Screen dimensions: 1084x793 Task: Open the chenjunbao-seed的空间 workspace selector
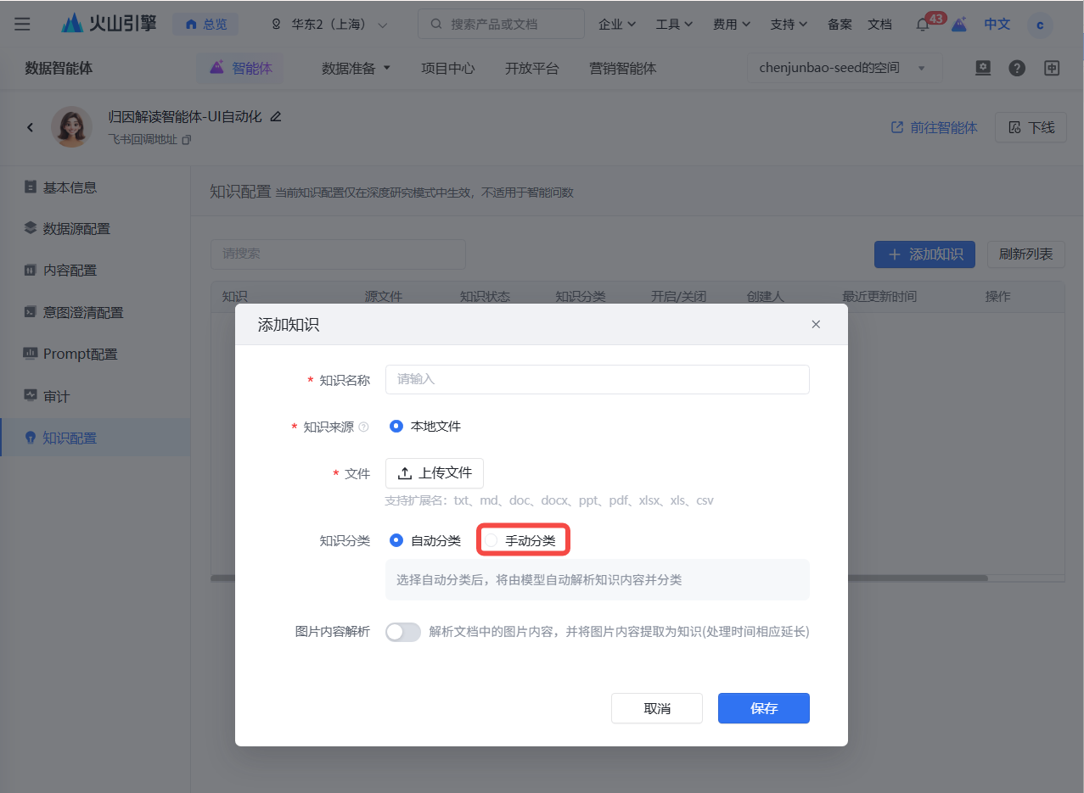[x=845, y=68]
